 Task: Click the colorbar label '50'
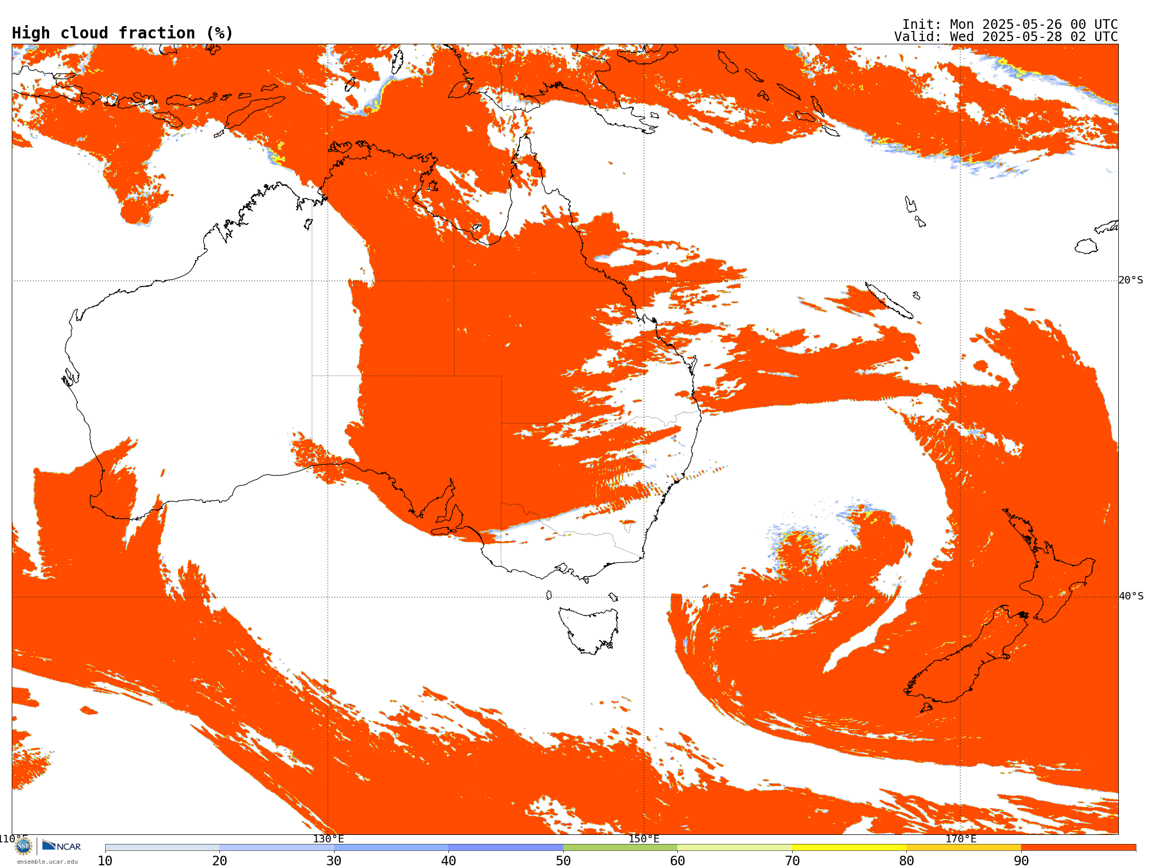[563, 861]
